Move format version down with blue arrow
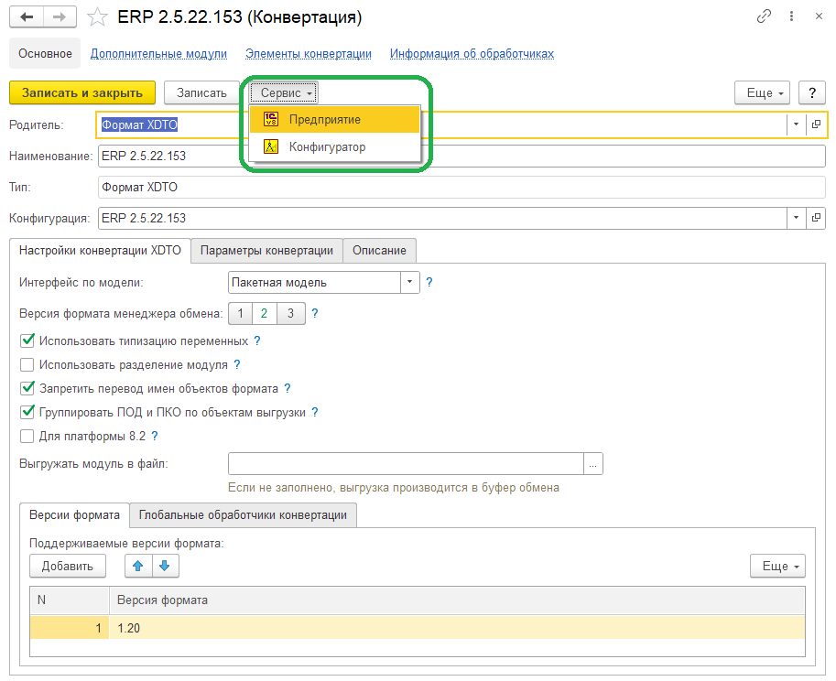The height and width of the screenshot is (681, 836). point(166,566)
